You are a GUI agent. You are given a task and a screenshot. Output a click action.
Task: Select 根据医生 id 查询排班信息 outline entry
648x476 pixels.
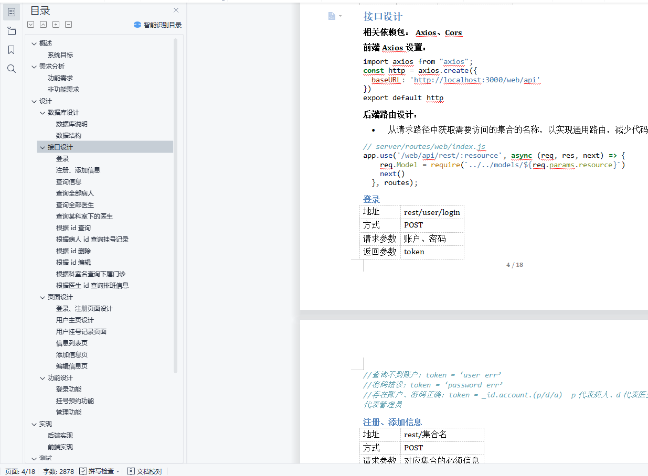point(92,286)
